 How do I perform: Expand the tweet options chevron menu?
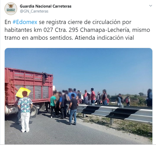(151, 6)
